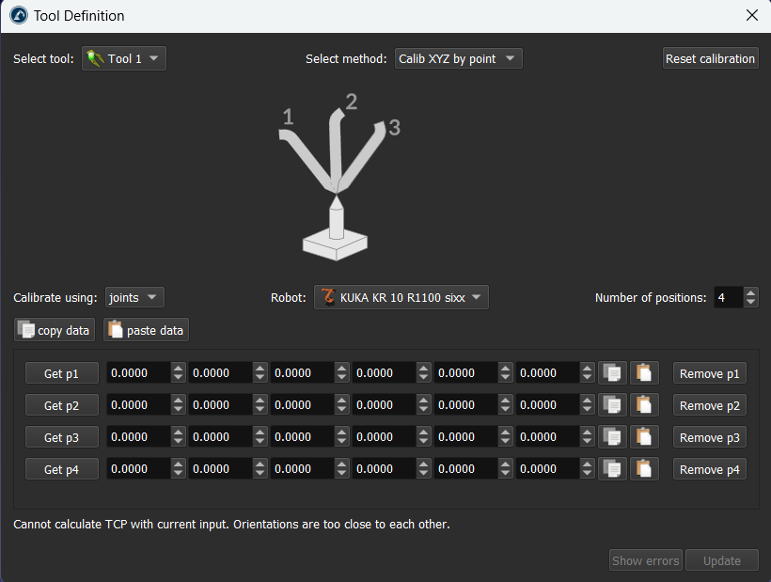The image size is (771, 582).
Task: Open the Select tool dropdown showing Tool 1
Action: 124,58
